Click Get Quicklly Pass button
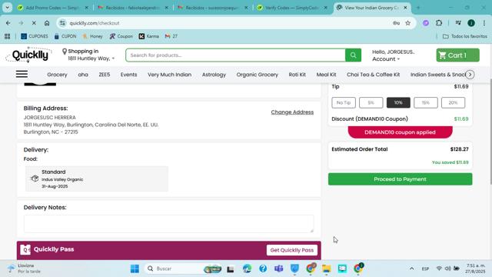Viewport: 492px width, 277px height. tap(292, 250)
